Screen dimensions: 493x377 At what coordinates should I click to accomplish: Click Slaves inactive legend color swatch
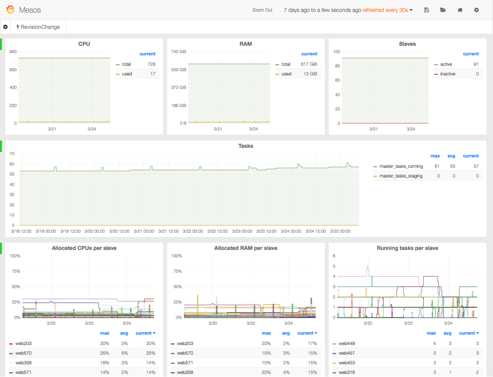click(436, 74)
